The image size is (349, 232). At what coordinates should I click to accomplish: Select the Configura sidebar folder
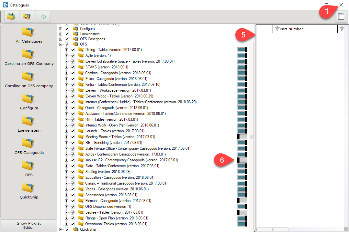click(29, 102)
